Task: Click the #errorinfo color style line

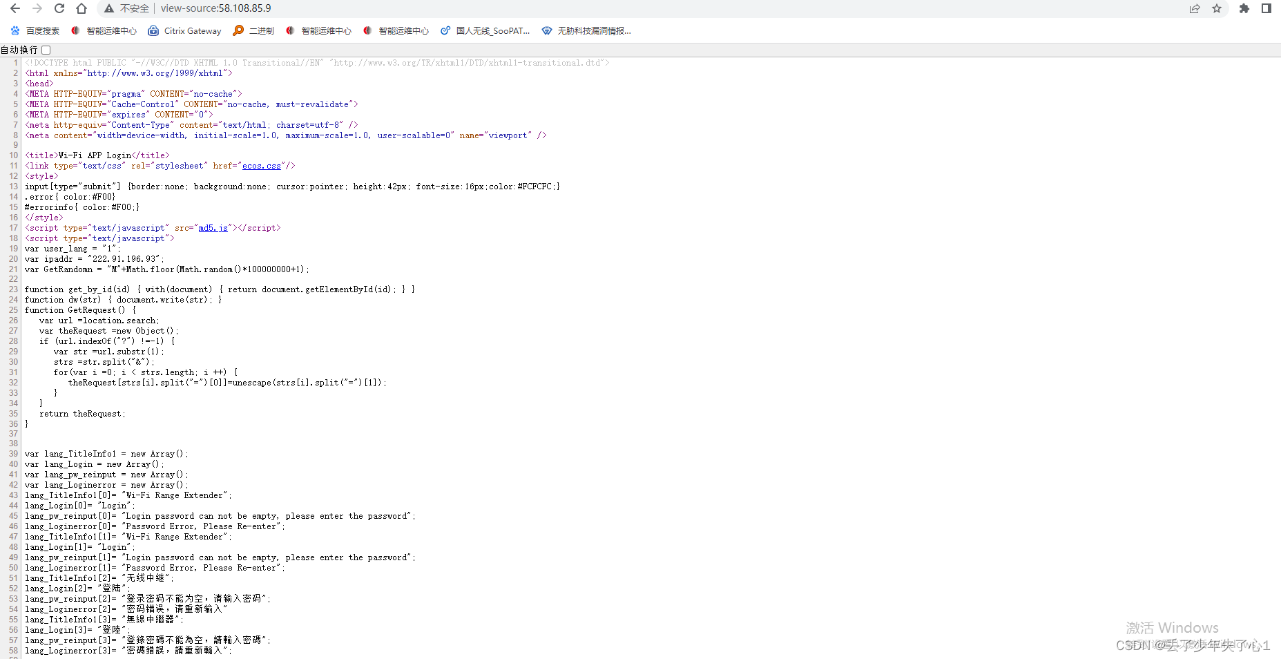Action: [82, 207]
